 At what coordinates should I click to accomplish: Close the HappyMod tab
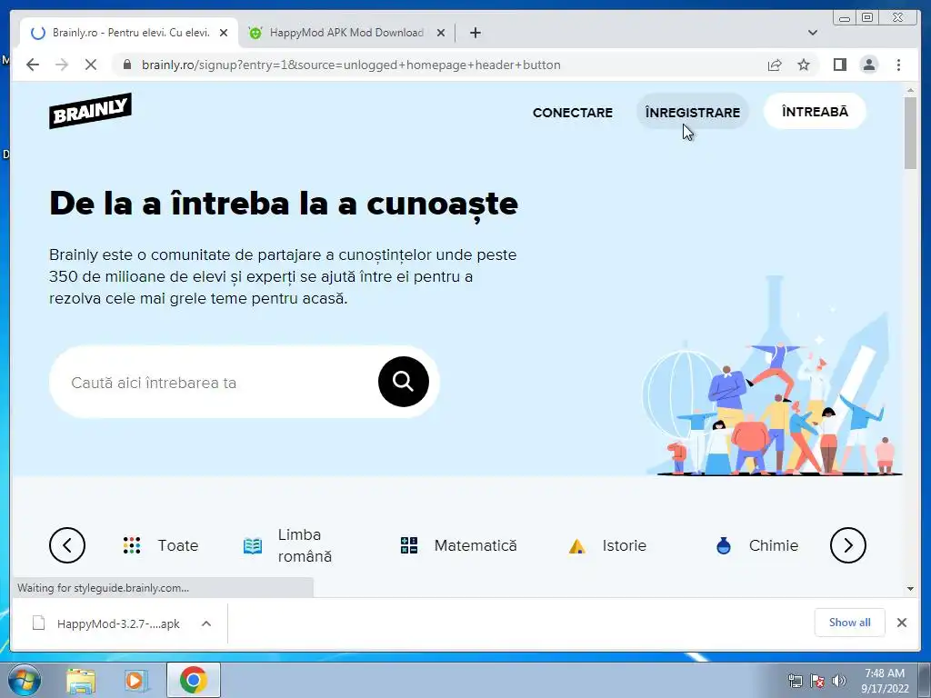(x=441, y=33)
